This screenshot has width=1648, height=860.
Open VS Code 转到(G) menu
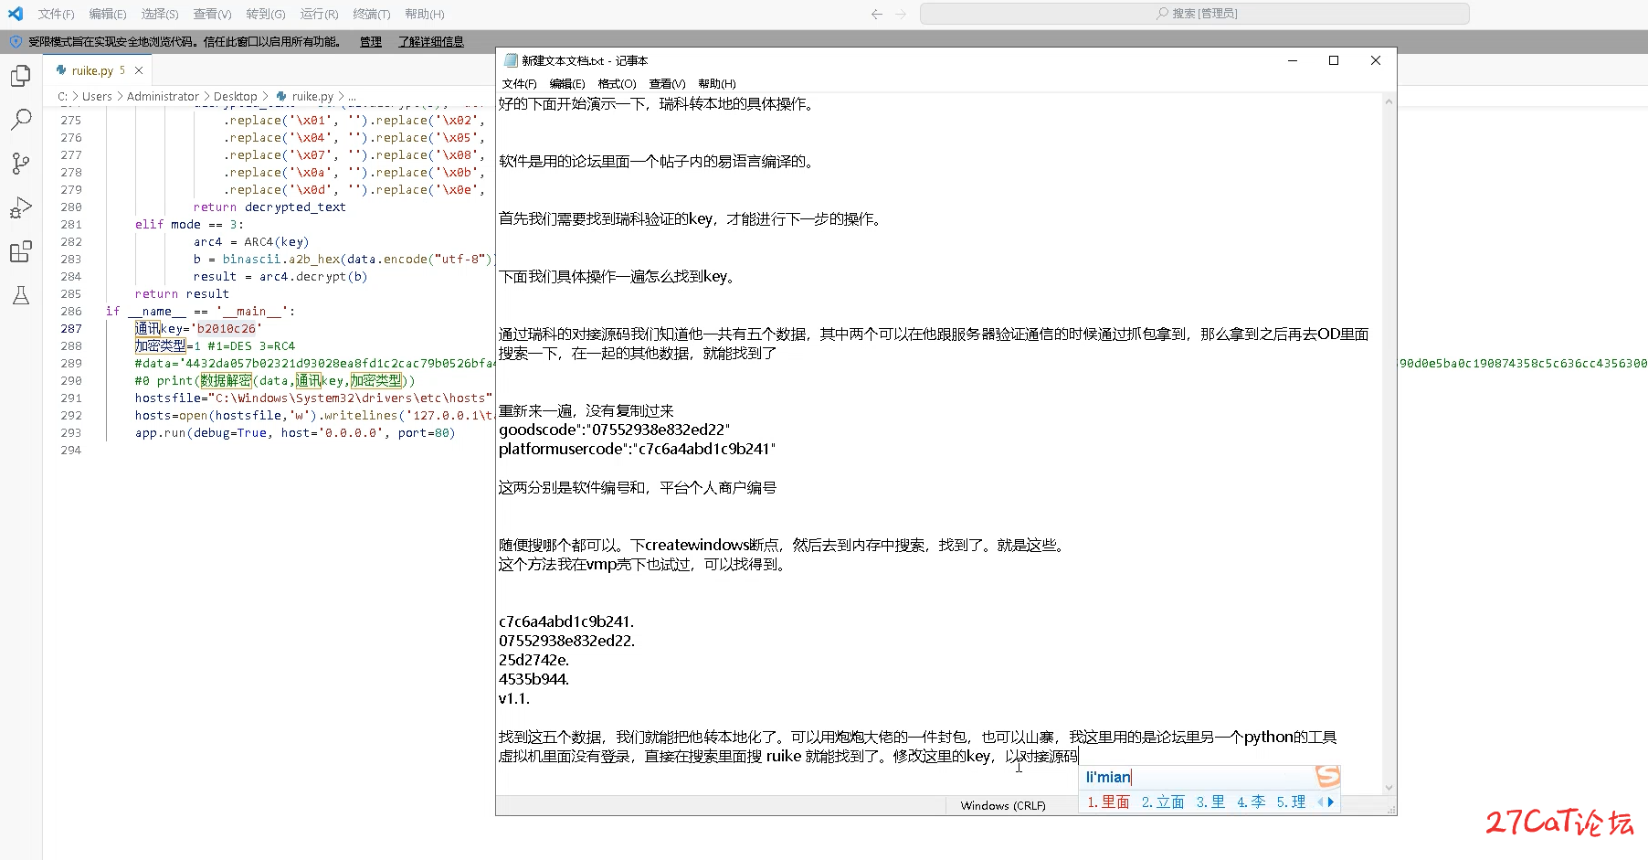(x=265, y=14)
